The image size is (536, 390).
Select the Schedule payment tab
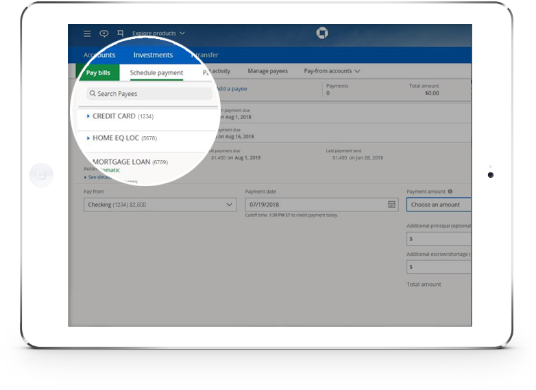tap(156, 73)
